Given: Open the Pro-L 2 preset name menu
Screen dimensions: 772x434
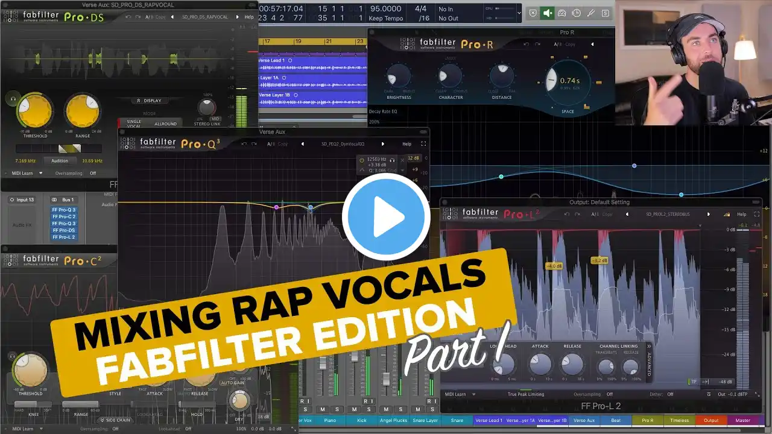Looking at the screenshot, I should pos(668,214).
